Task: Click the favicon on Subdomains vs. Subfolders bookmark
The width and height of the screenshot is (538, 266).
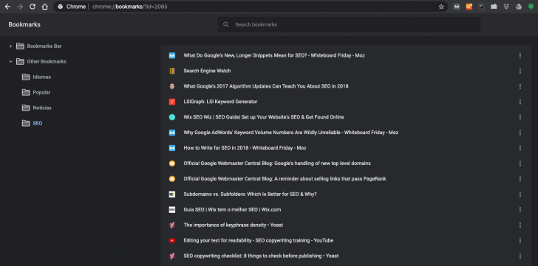Action: tap(172, 195)
